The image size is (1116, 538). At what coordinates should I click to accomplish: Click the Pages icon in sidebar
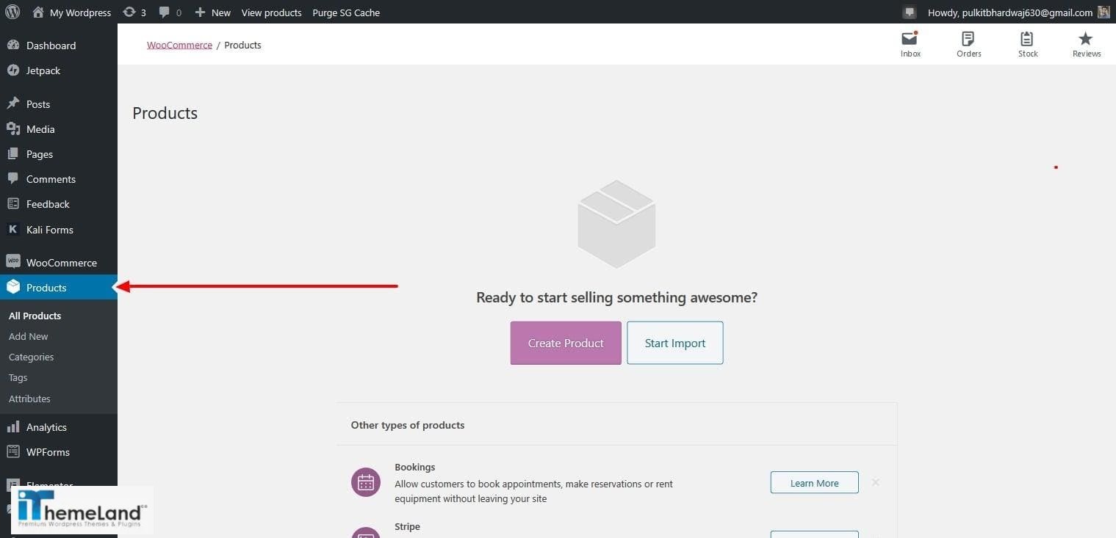point(13,154)
